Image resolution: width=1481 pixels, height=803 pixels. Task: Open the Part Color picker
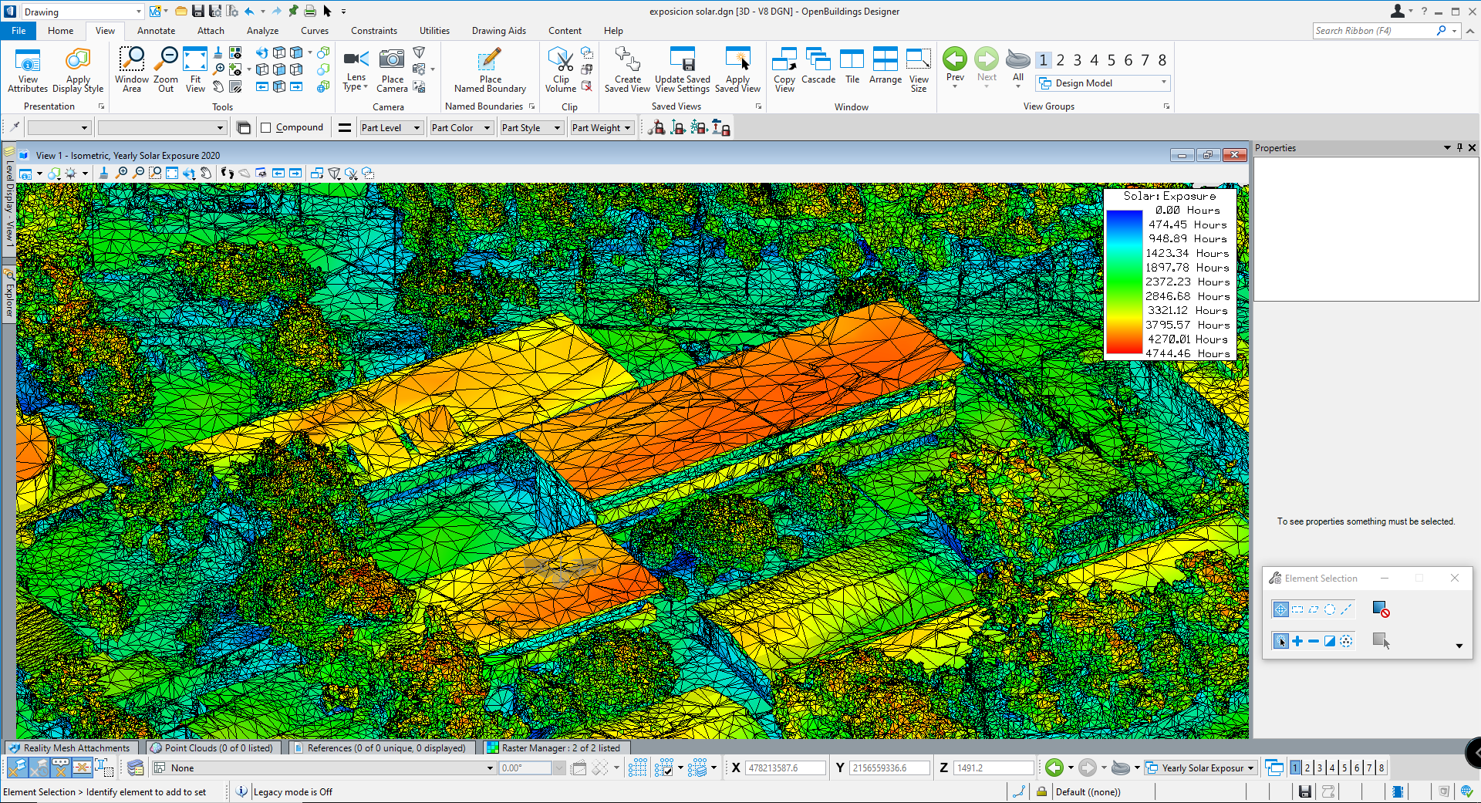coord(486,127)
